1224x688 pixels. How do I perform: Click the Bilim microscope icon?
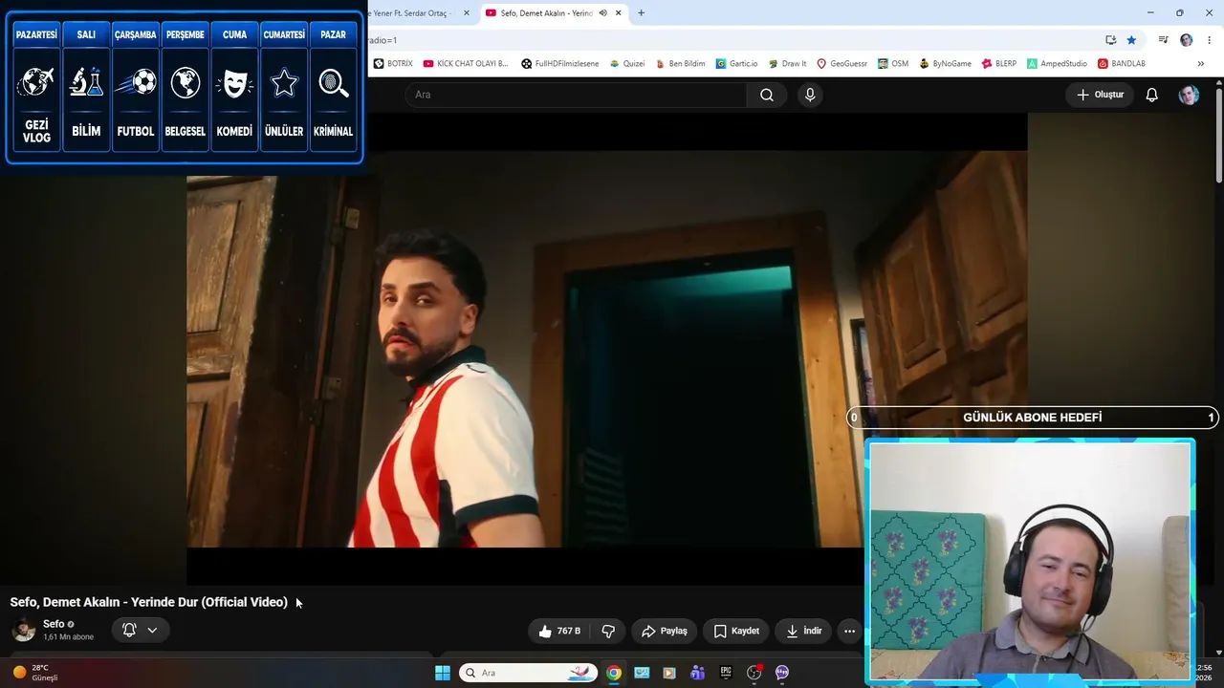click(x=86, y=82)
